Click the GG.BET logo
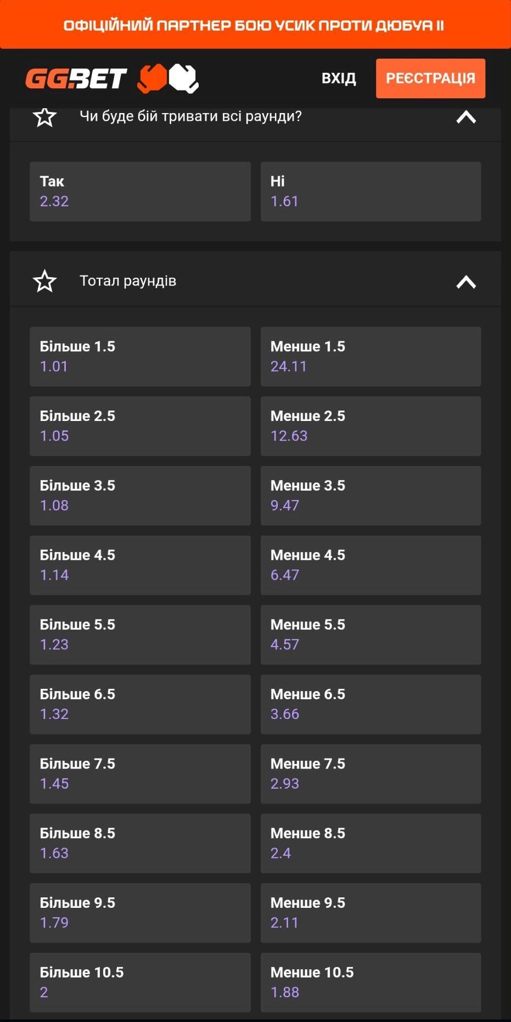Viewport: 511px width, 1022px height. click(76, 78)
